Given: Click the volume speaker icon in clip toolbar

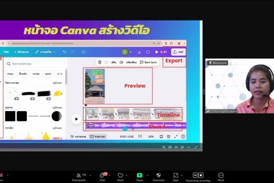Looking at the screenshot, I should click(121, 62).
